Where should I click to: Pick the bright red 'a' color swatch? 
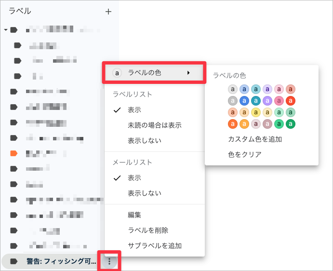tap(290, 101)
